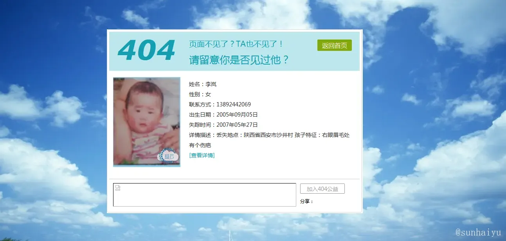Click the birth date 2005年09月05日
Image resolution: width=506 pixels, height=241 pixels.
(x=237, y=115)
